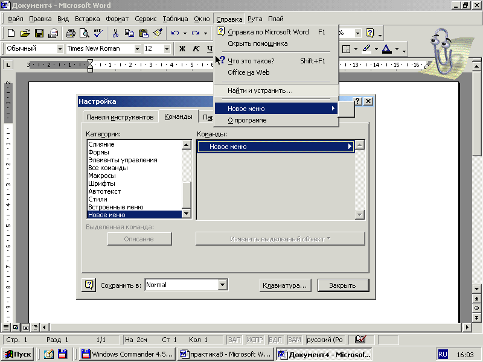This screenshot has width=483, height=362.
Task: Apply font color A icon
Action: (x=387, y=49)
